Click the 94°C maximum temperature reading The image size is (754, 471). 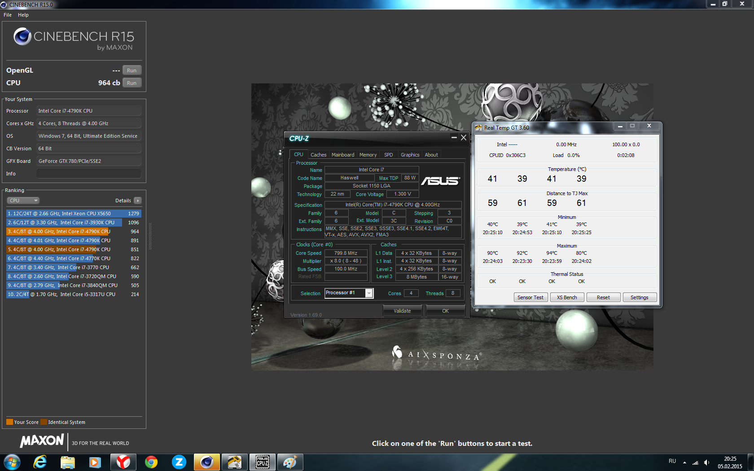[x=552, y=253]
